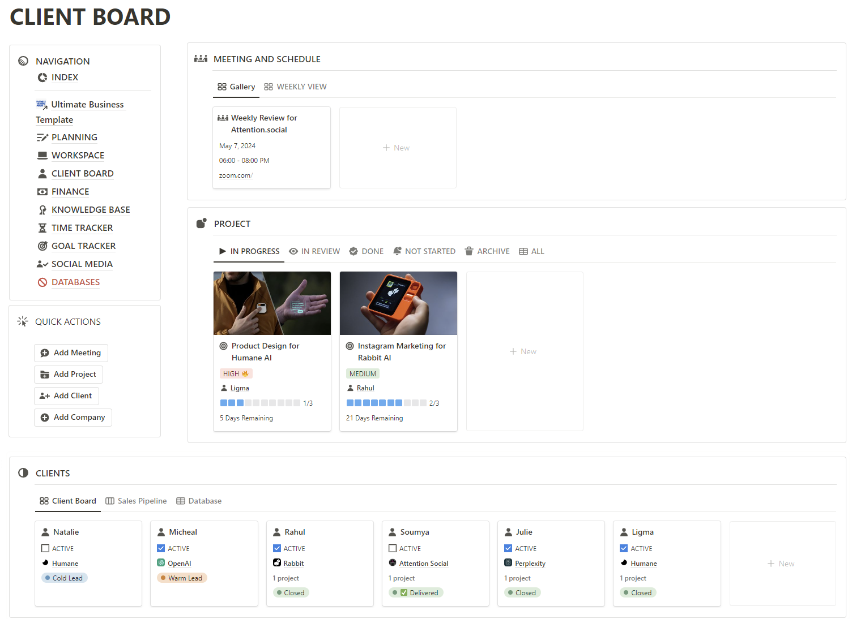Add a New meeting card in gallery
This screenshot has height=619, width=852.
pos(398,148)
